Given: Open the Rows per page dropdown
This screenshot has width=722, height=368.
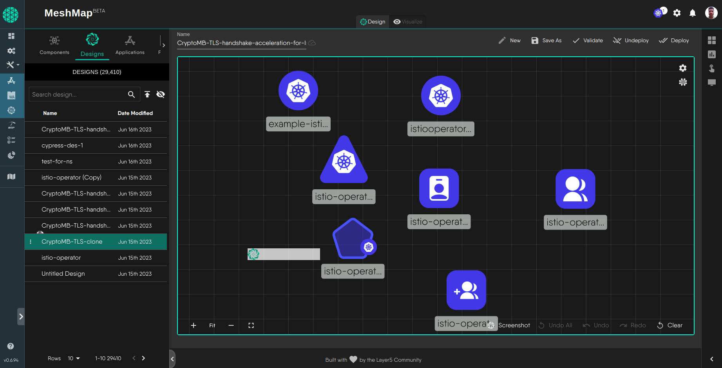Looking at the screenshot, I should (x=74, y=358).
